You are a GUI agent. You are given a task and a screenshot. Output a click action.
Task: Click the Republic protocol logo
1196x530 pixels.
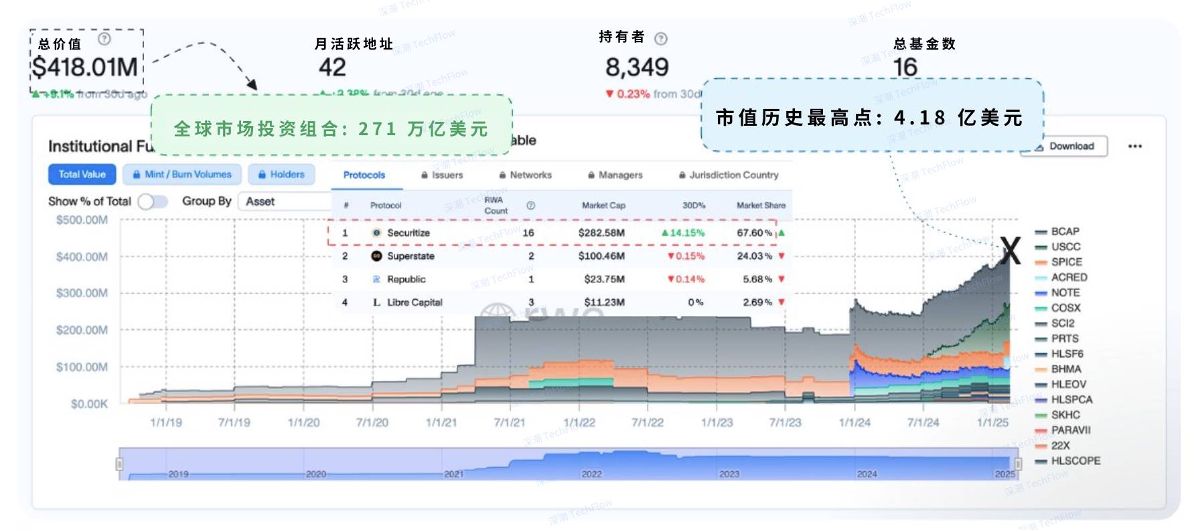(376, 279)
